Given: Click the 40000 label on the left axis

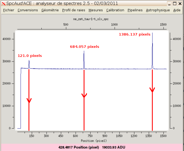Looking at the screenshot, I should point(7,39).
